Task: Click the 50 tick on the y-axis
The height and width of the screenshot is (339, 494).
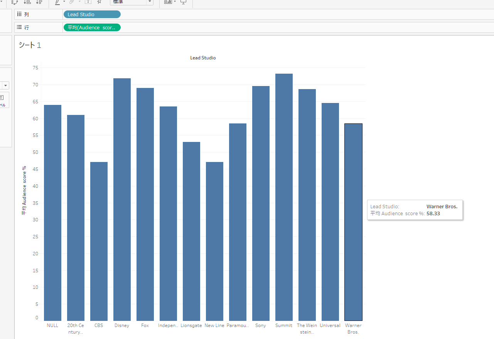Action: [x=35, y=152]
